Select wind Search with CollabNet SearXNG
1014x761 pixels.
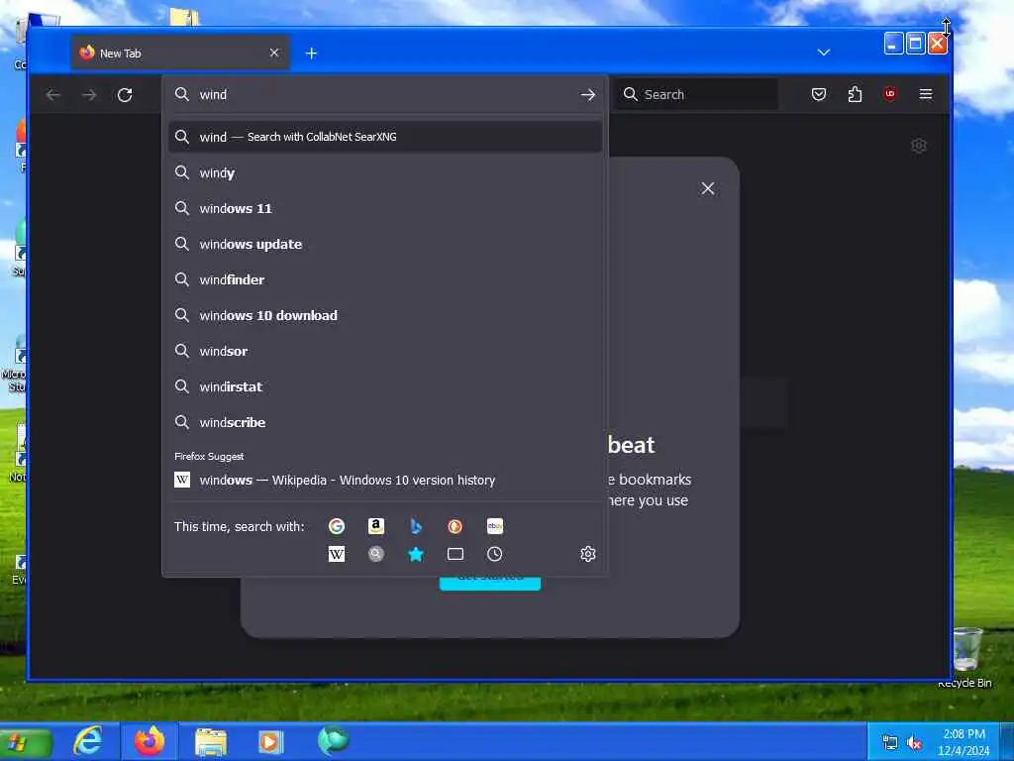point(385,137)
